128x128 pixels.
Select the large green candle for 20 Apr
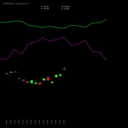tap(32, 82)
